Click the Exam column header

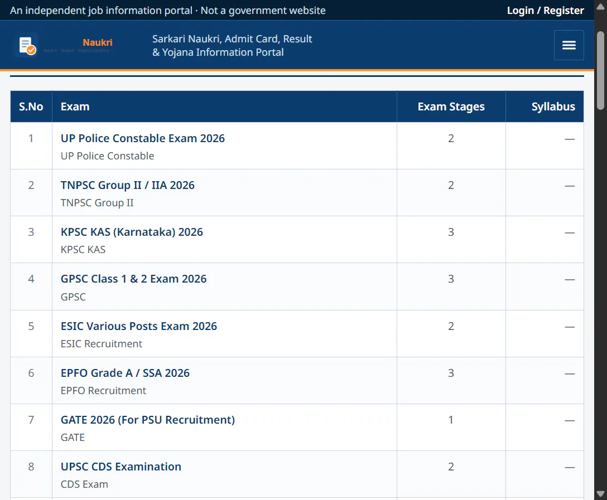pos(224,106)
